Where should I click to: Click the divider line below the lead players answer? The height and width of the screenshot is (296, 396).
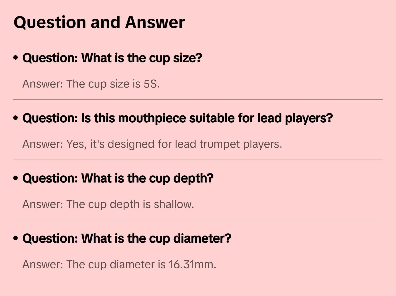[198, 160]
